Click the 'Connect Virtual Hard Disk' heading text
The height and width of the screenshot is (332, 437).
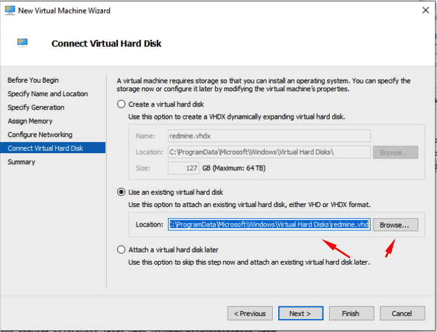pyautogui.click(x=106, y=43)
